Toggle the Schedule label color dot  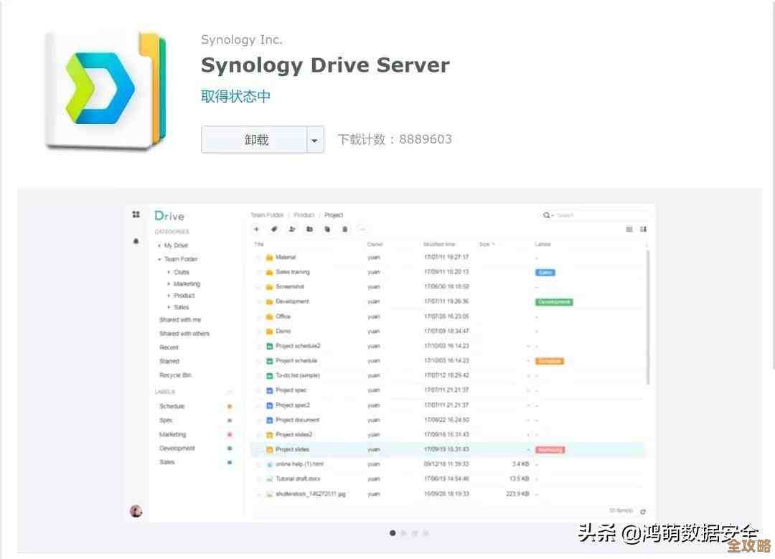tap(229, 405)
